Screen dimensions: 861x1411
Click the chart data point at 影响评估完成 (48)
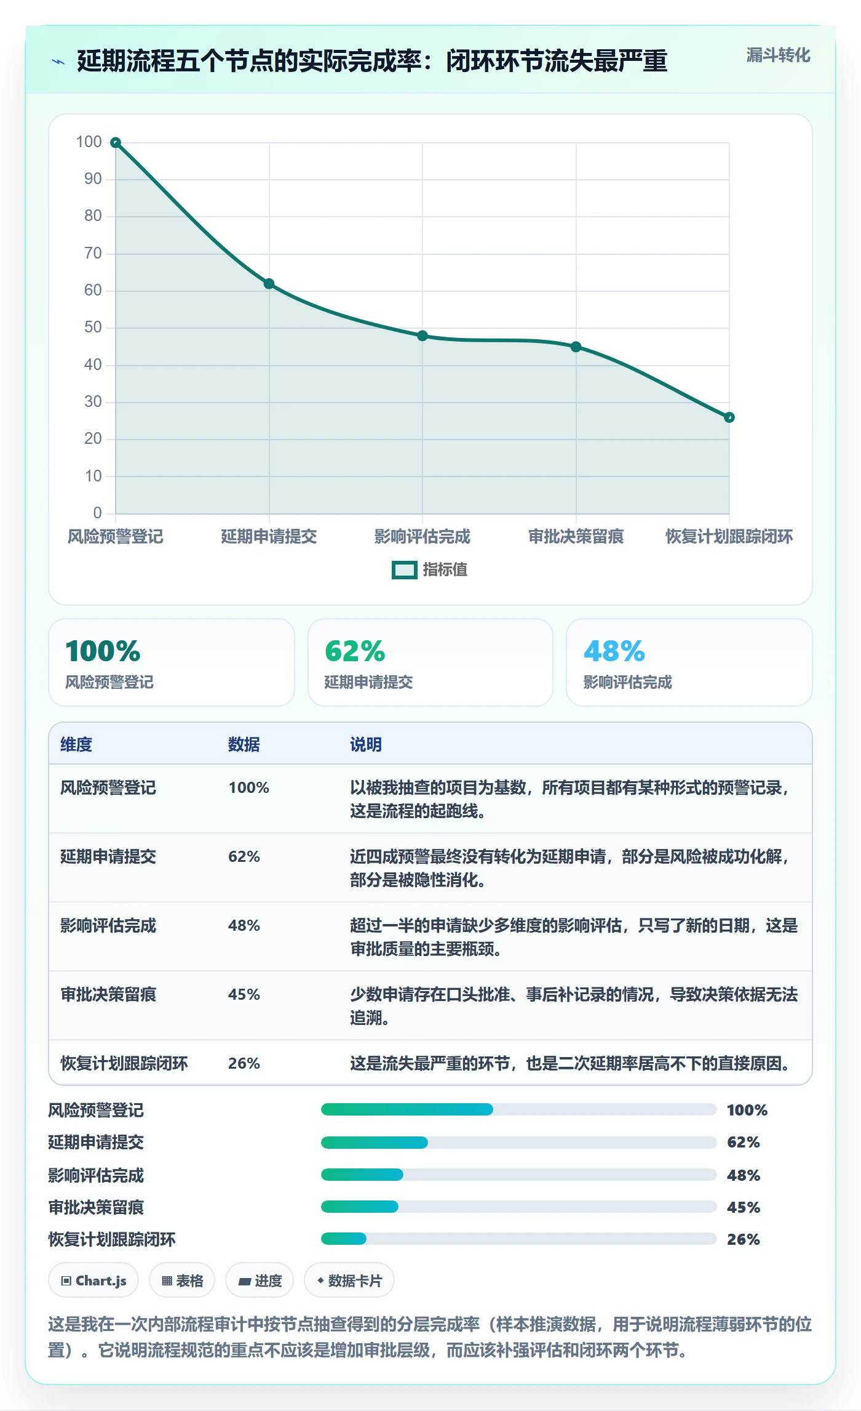tap(423, 336)
